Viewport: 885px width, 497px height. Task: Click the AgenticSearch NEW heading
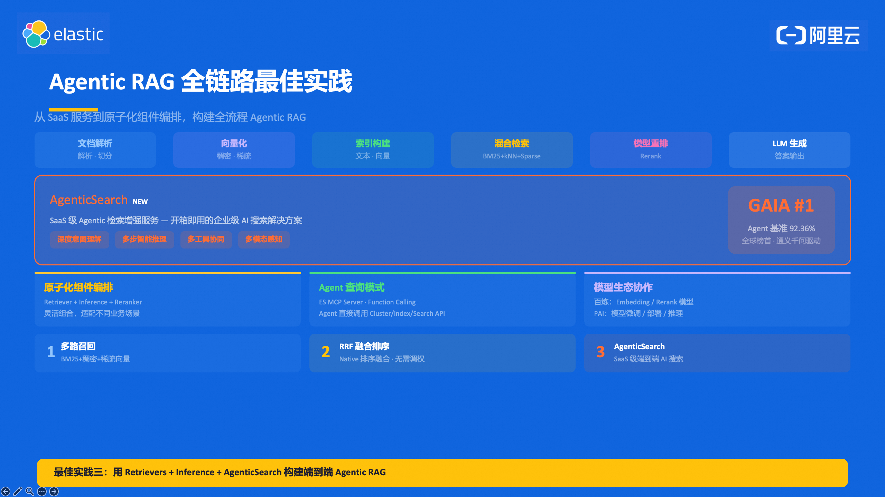coord(99,200)
